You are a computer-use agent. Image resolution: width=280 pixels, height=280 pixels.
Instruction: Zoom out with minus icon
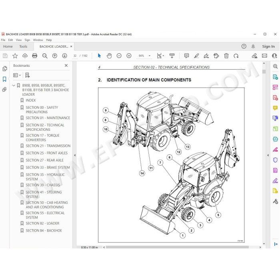click(x=119, y=56)
